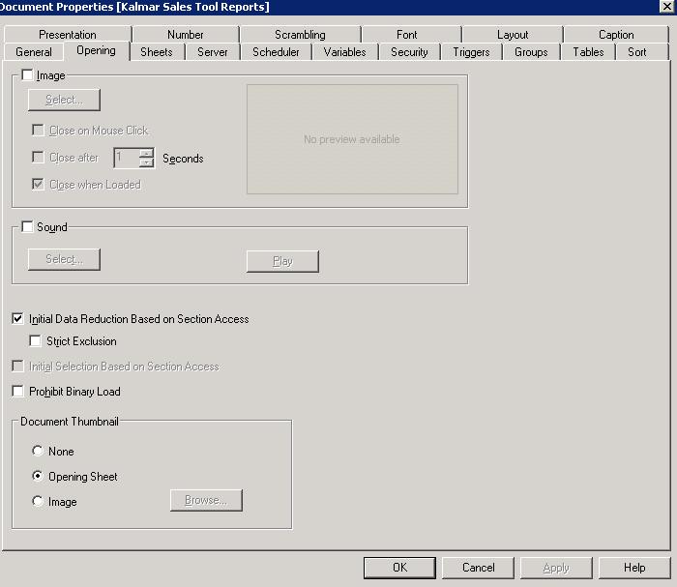Enable the Image opening checkbox

click(27, 75)
